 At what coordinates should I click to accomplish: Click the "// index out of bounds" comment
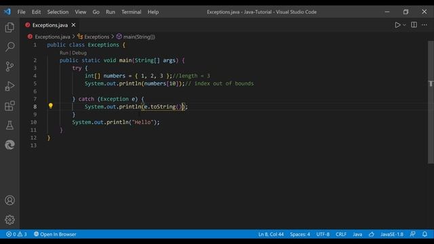click(220, 83)
